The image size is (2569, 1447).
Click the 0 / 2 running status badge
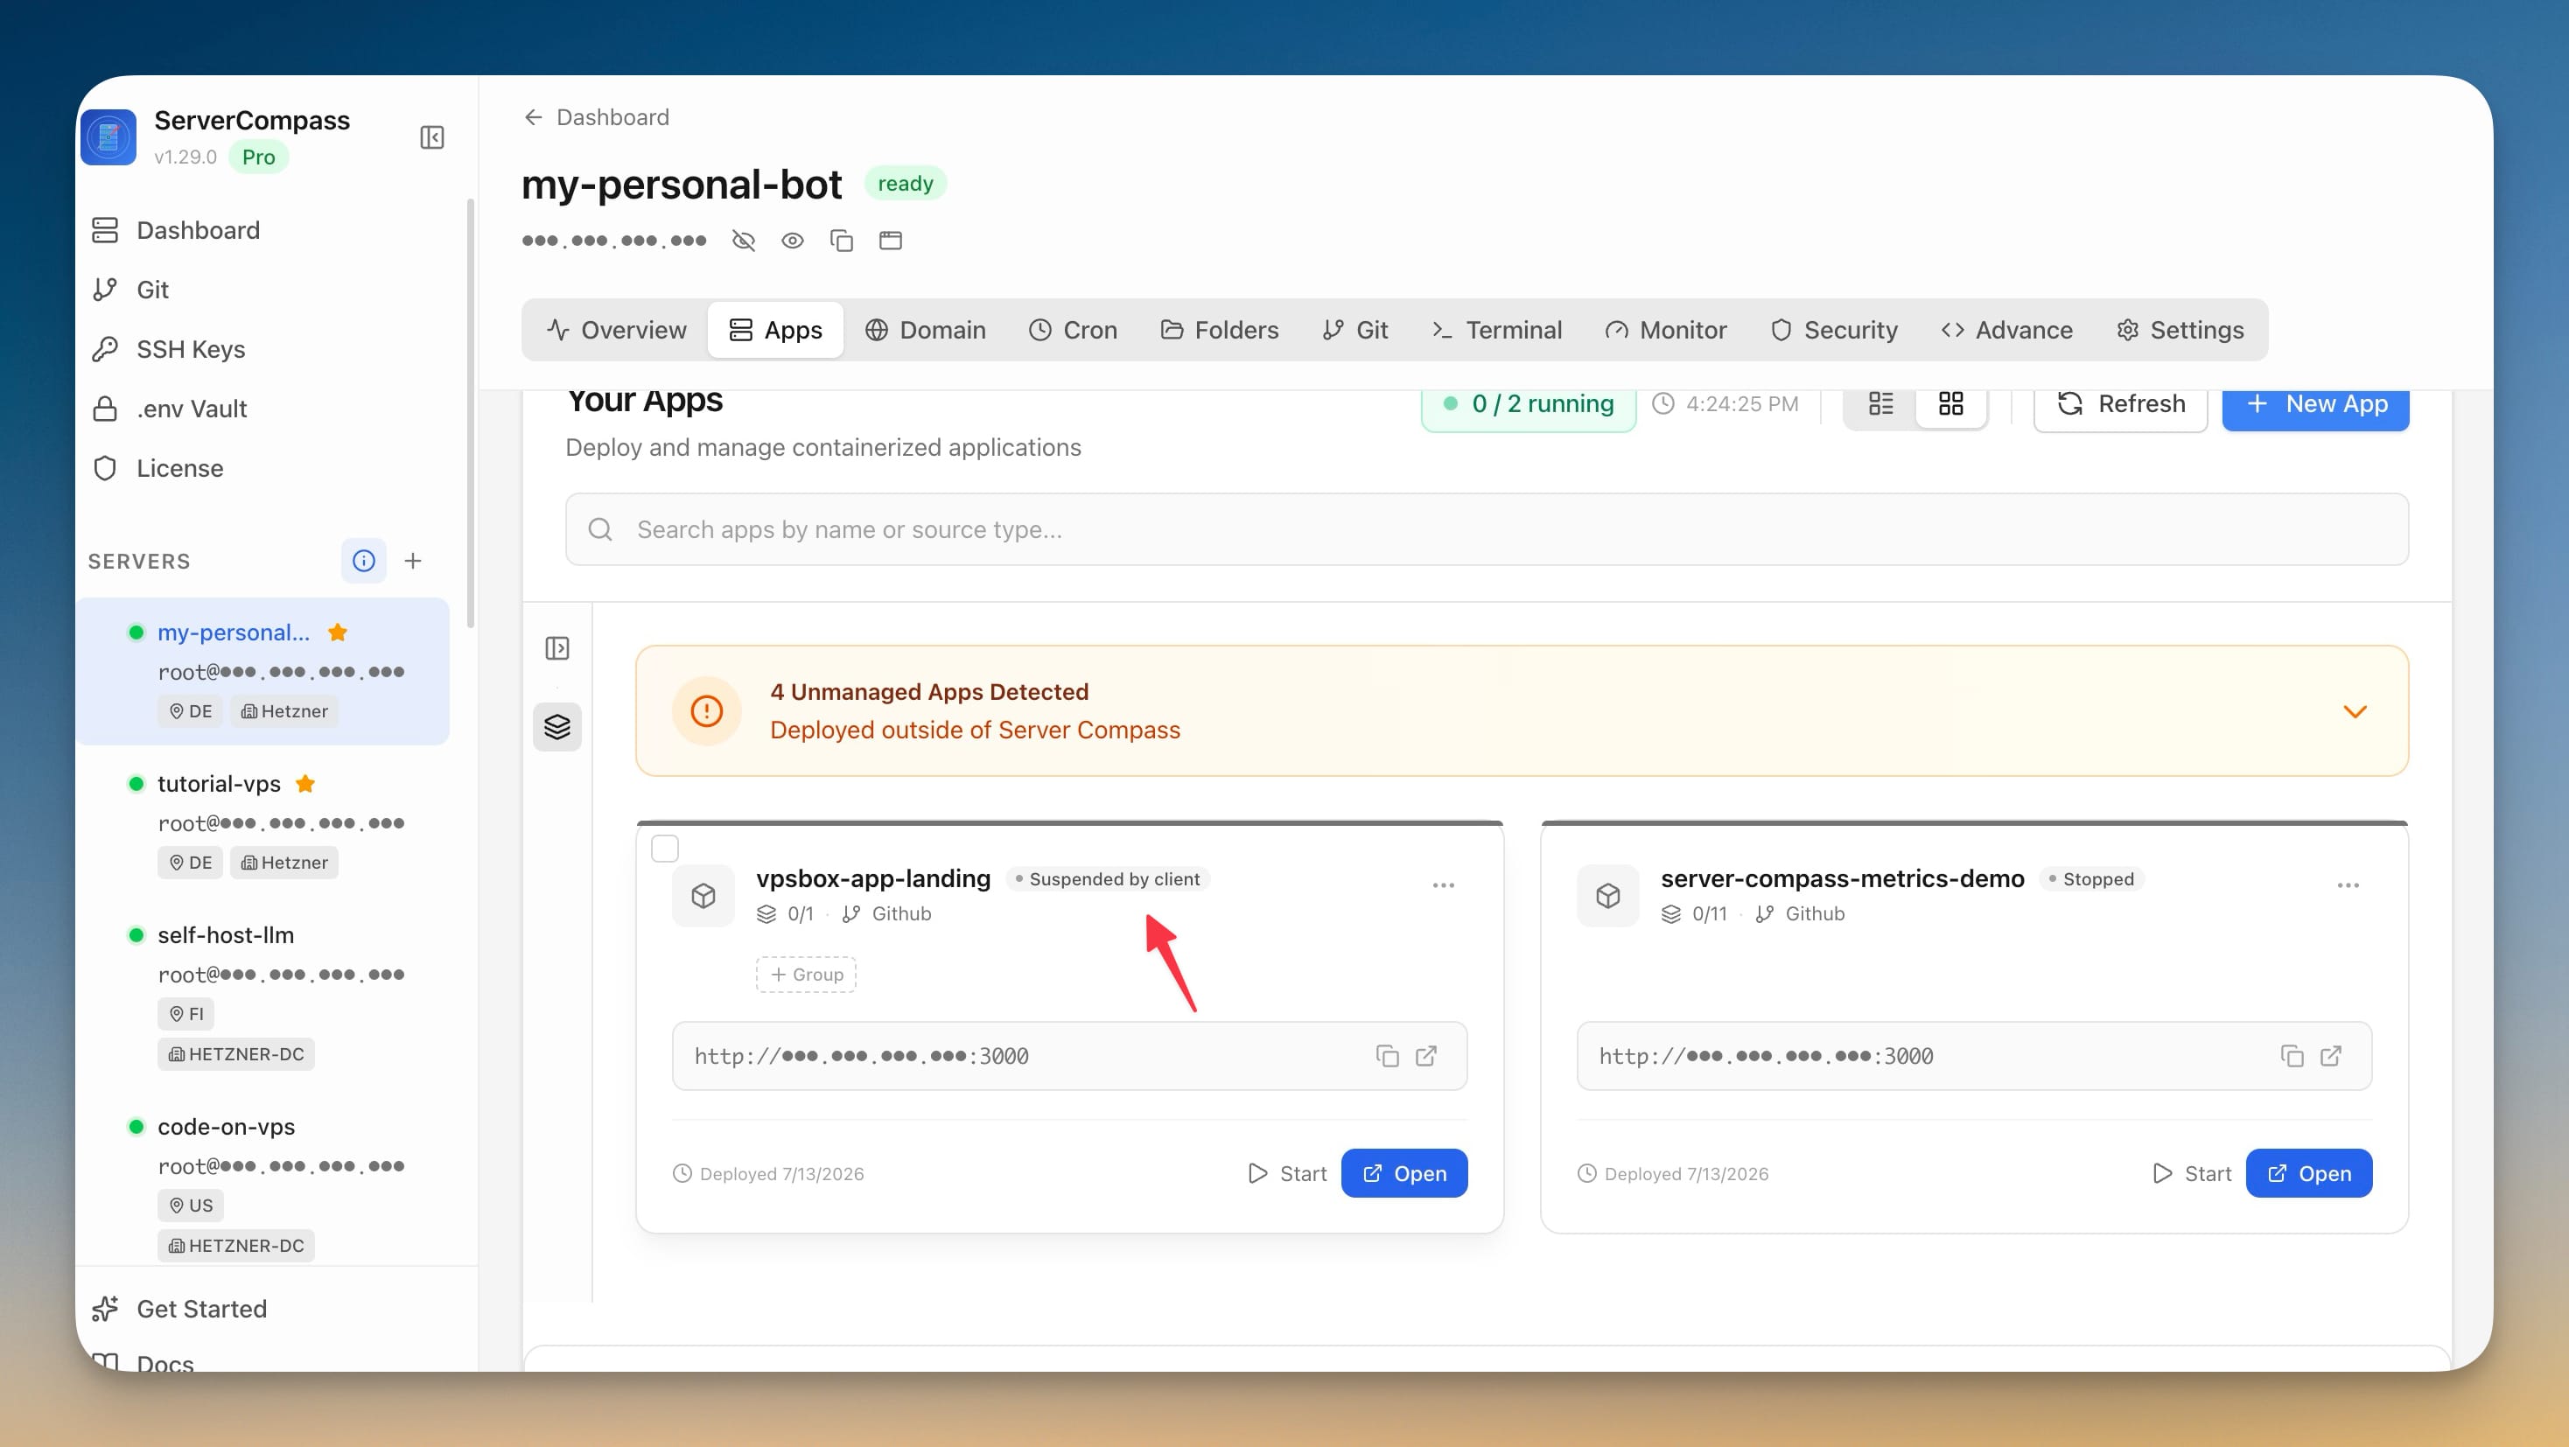(x=1529, y=405)
